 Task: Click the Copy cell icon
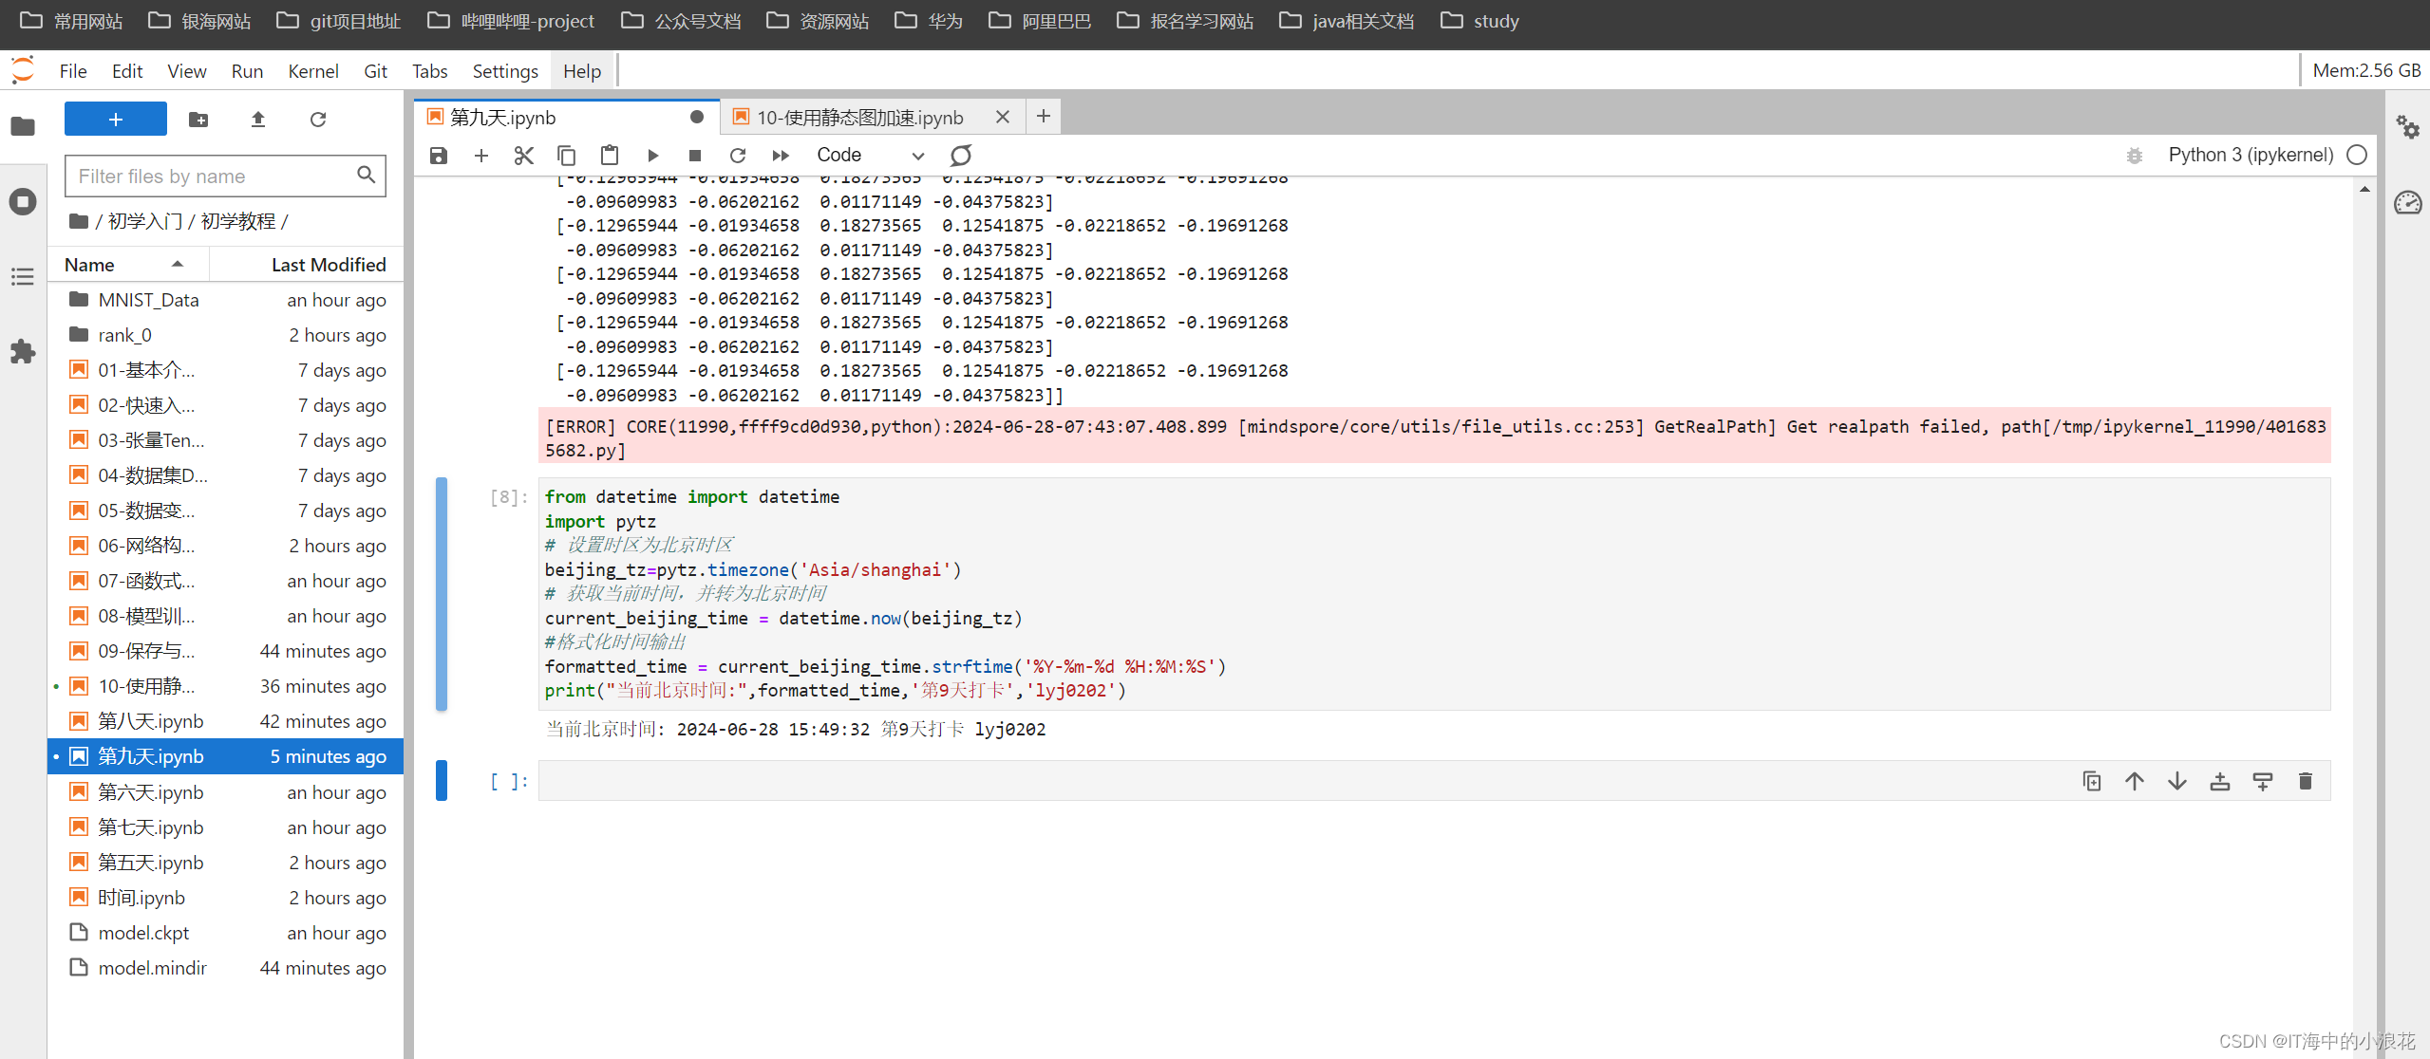point(566,154)
